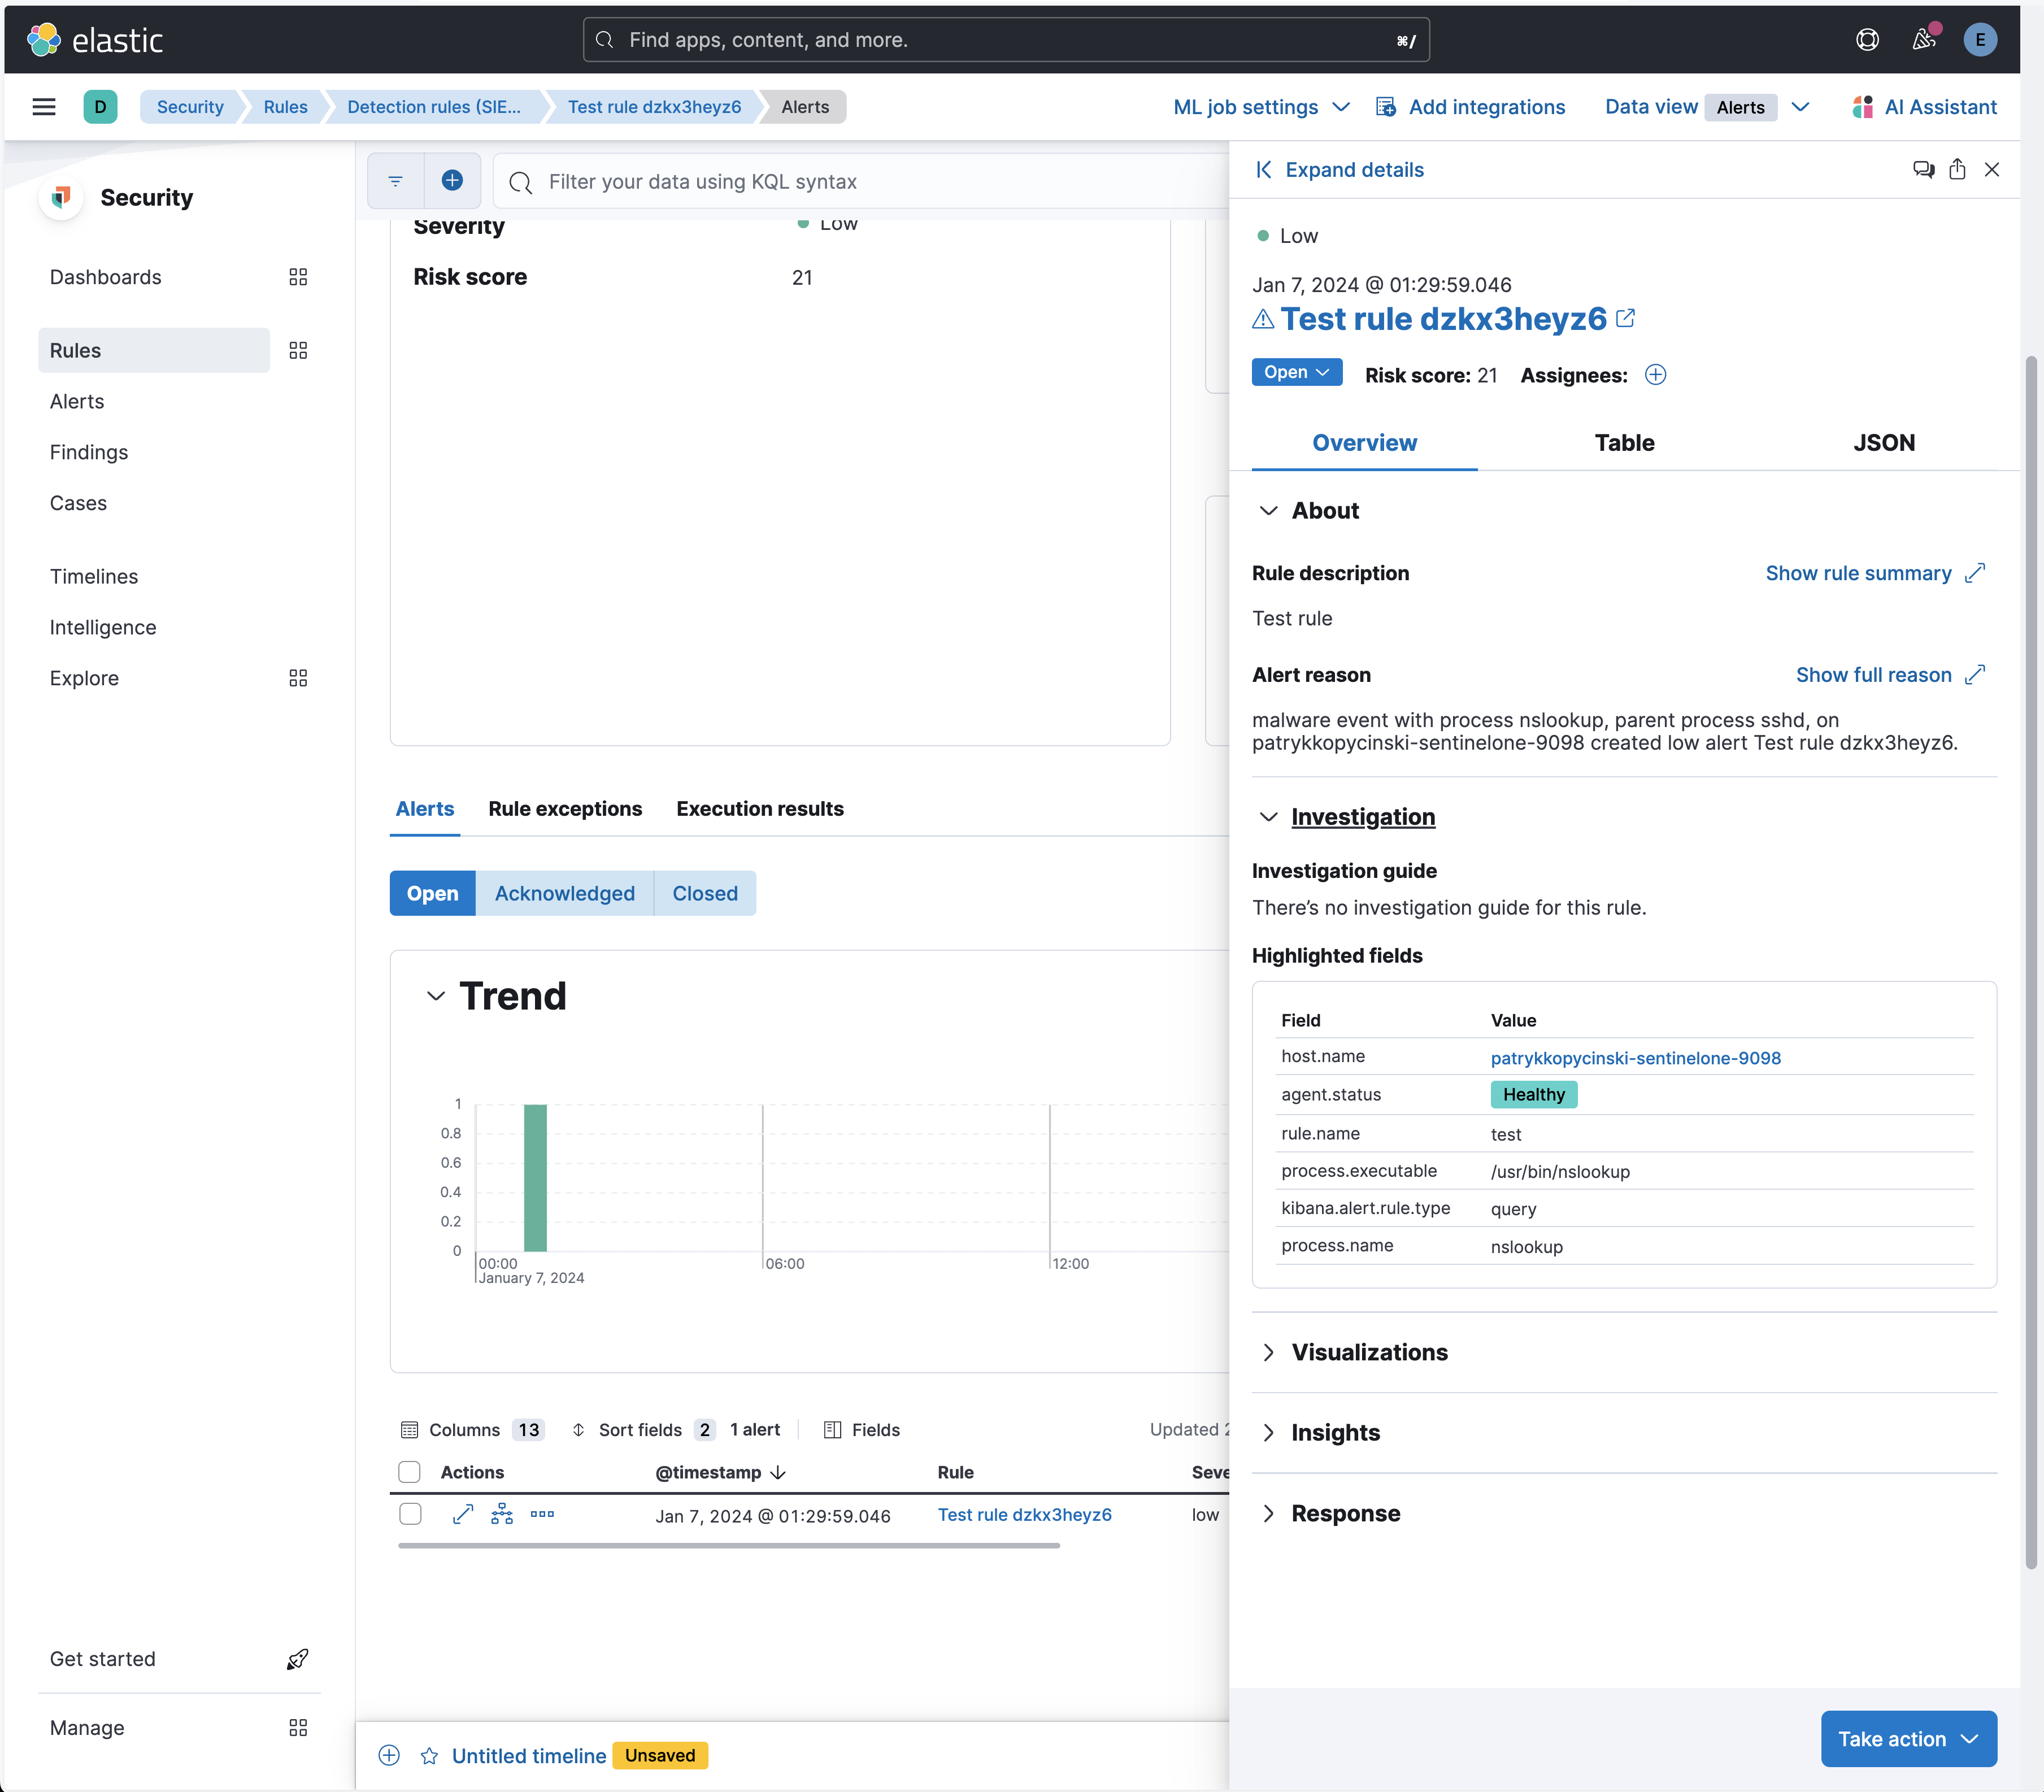Switch to the JSON tab
The image size is (2044, 1792).
click(1884, 443)
